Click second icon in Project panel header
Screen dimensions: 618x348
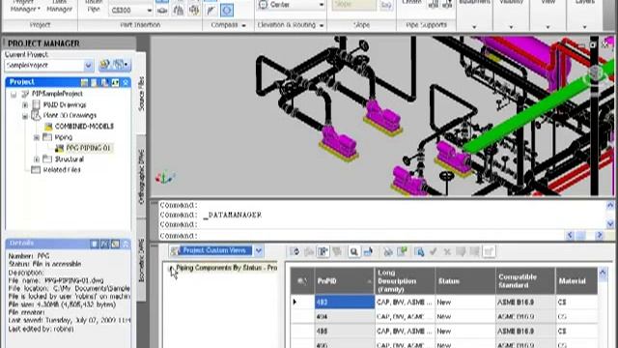pyautogui.click(x=95, y=82)
